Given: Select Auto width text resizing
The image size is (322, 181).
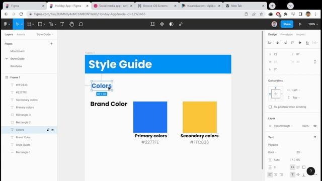Looking at the screenshot, I should [292, 167].
